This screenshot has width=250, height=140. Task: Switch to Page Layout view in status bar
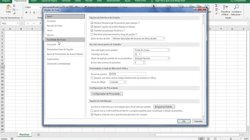click(208, 139)
